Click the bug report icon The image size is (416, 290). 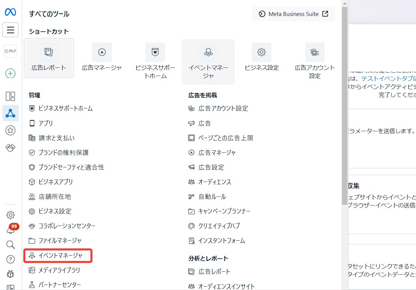coord(11,274)
